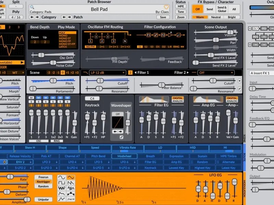274x205 pixels.
Task: Mute oscillator 1 with M button
Action: (31, 98)
